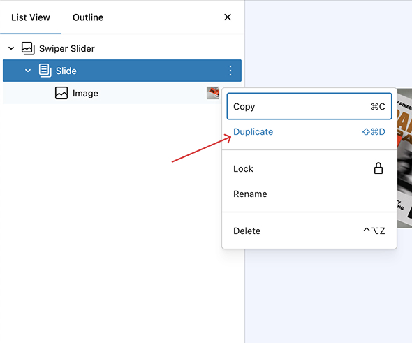This screenshot has height=343, width=412.
Task: Choose Duplicate from the context menu
Action: click(x=309, y=131)
